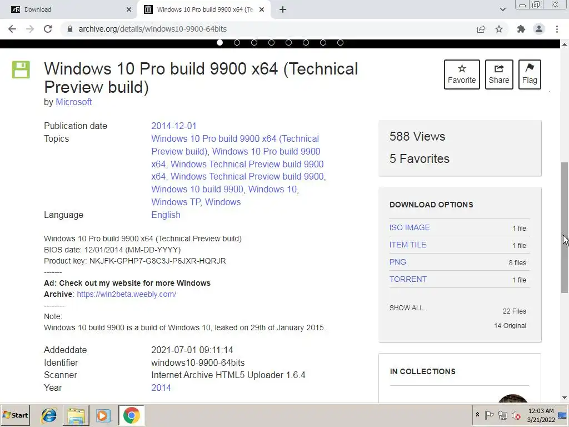Select the first filled carousel dot

pos(219,42)
